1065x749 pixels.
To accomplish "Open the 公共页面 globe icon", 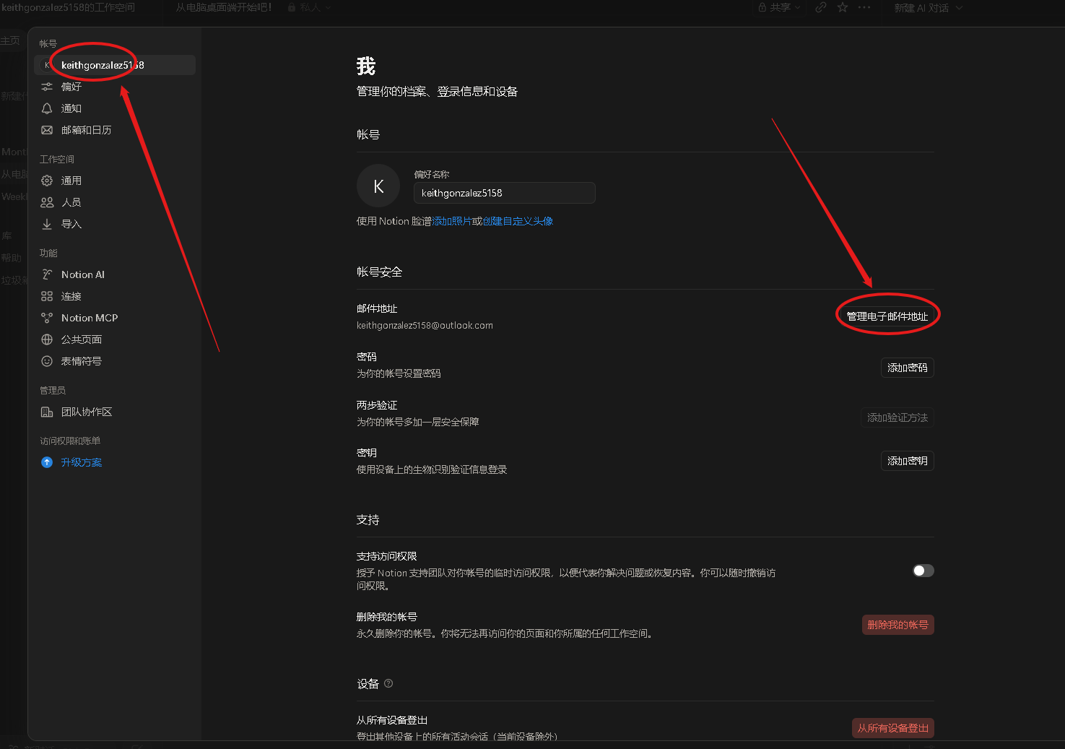I will coord(47,339).
